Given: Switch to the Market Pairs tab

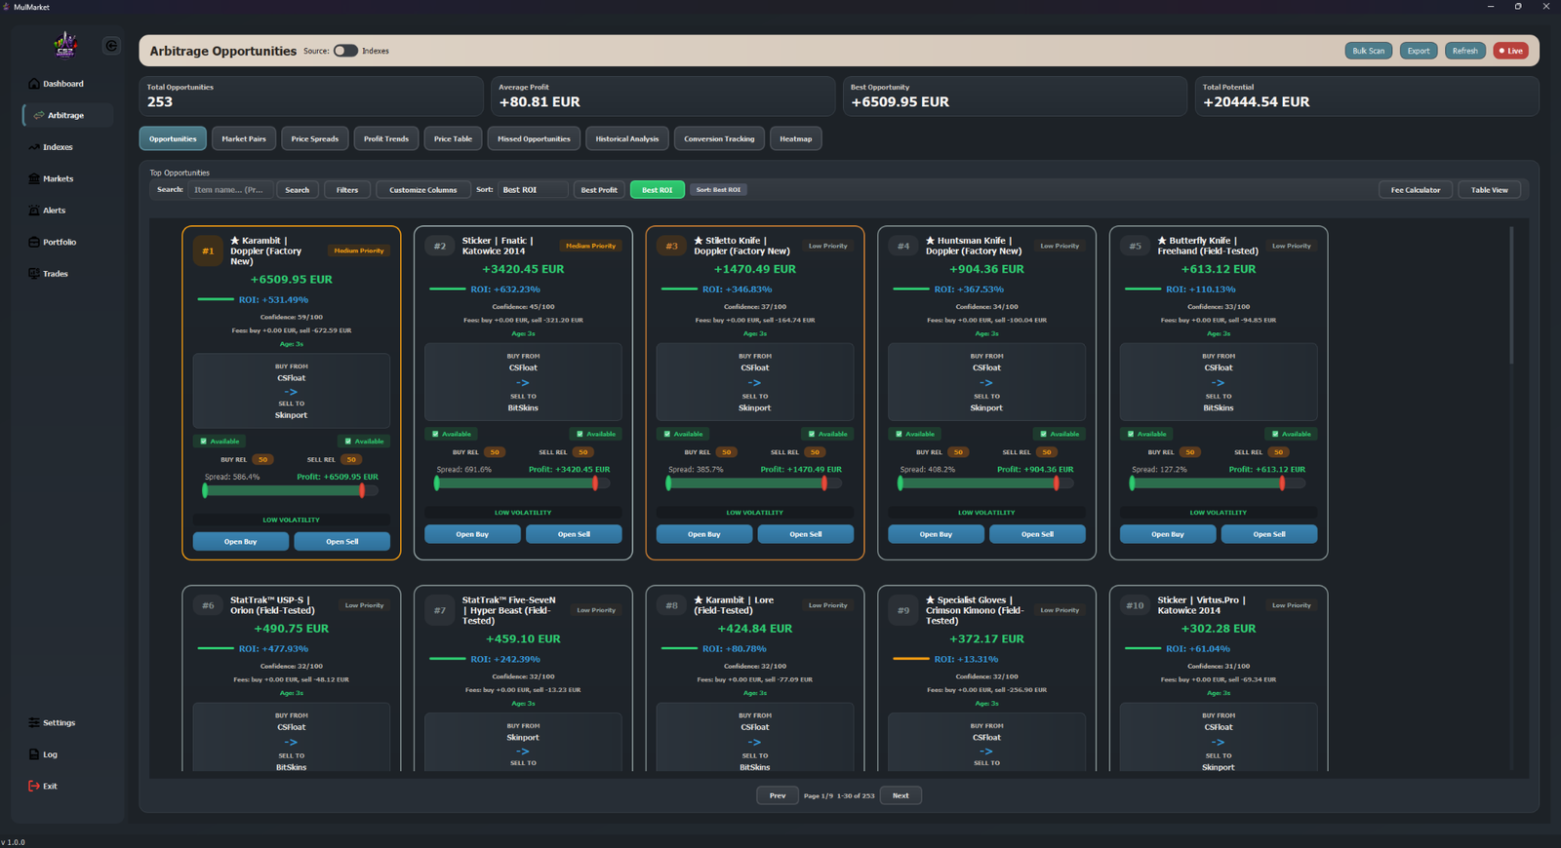Looking at the screenshot, I should tap(244, 139).
